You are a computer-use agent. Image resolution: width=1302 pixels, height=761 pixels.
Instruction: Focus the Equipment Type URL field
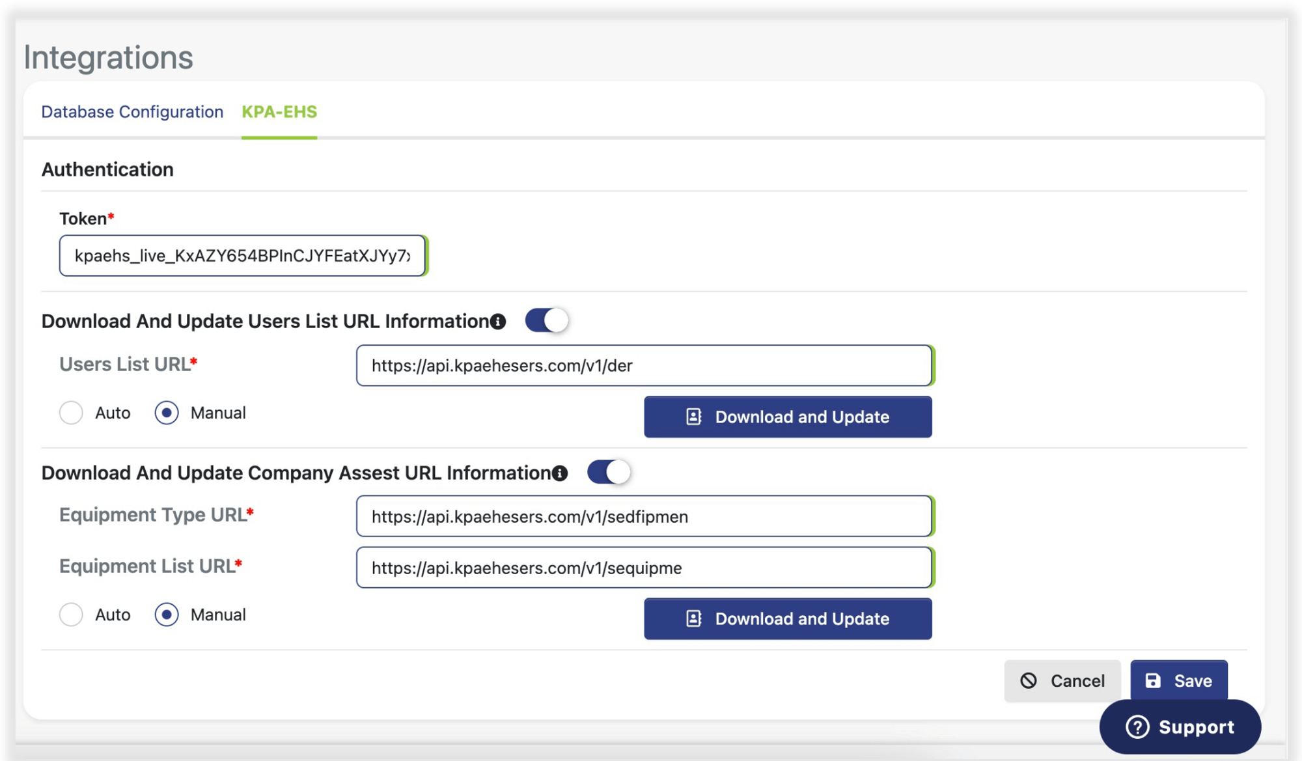pos(644,517)
